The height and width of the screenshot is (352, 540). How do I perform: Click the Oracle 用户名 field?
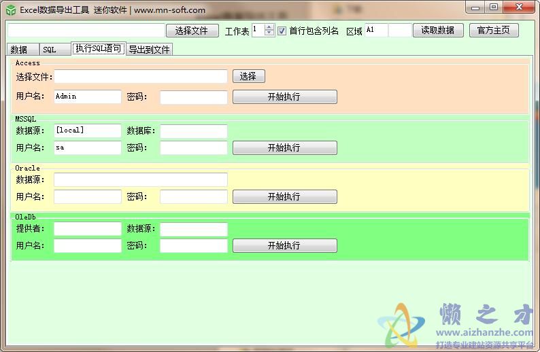(88, 196)
